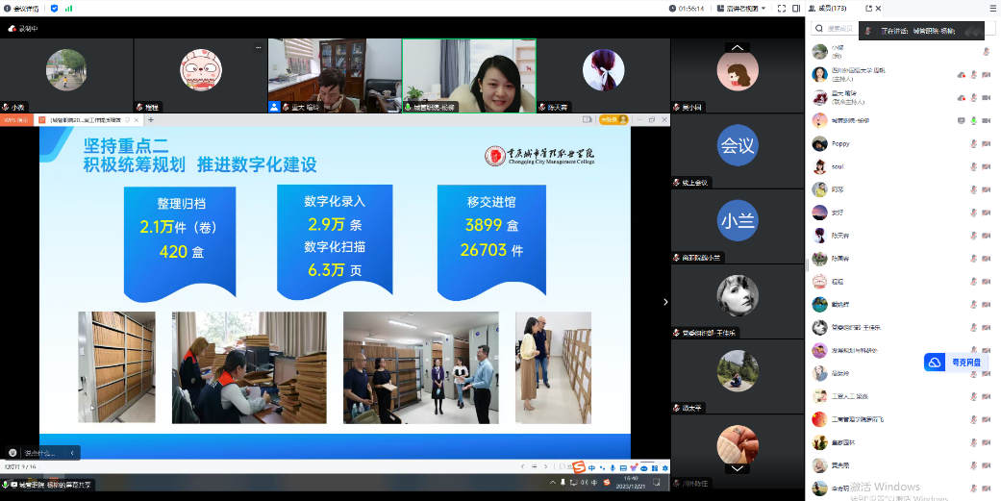Click the WPS window layout icon
The width and height of the screenshot is (1001, 501).
(587, 119)
